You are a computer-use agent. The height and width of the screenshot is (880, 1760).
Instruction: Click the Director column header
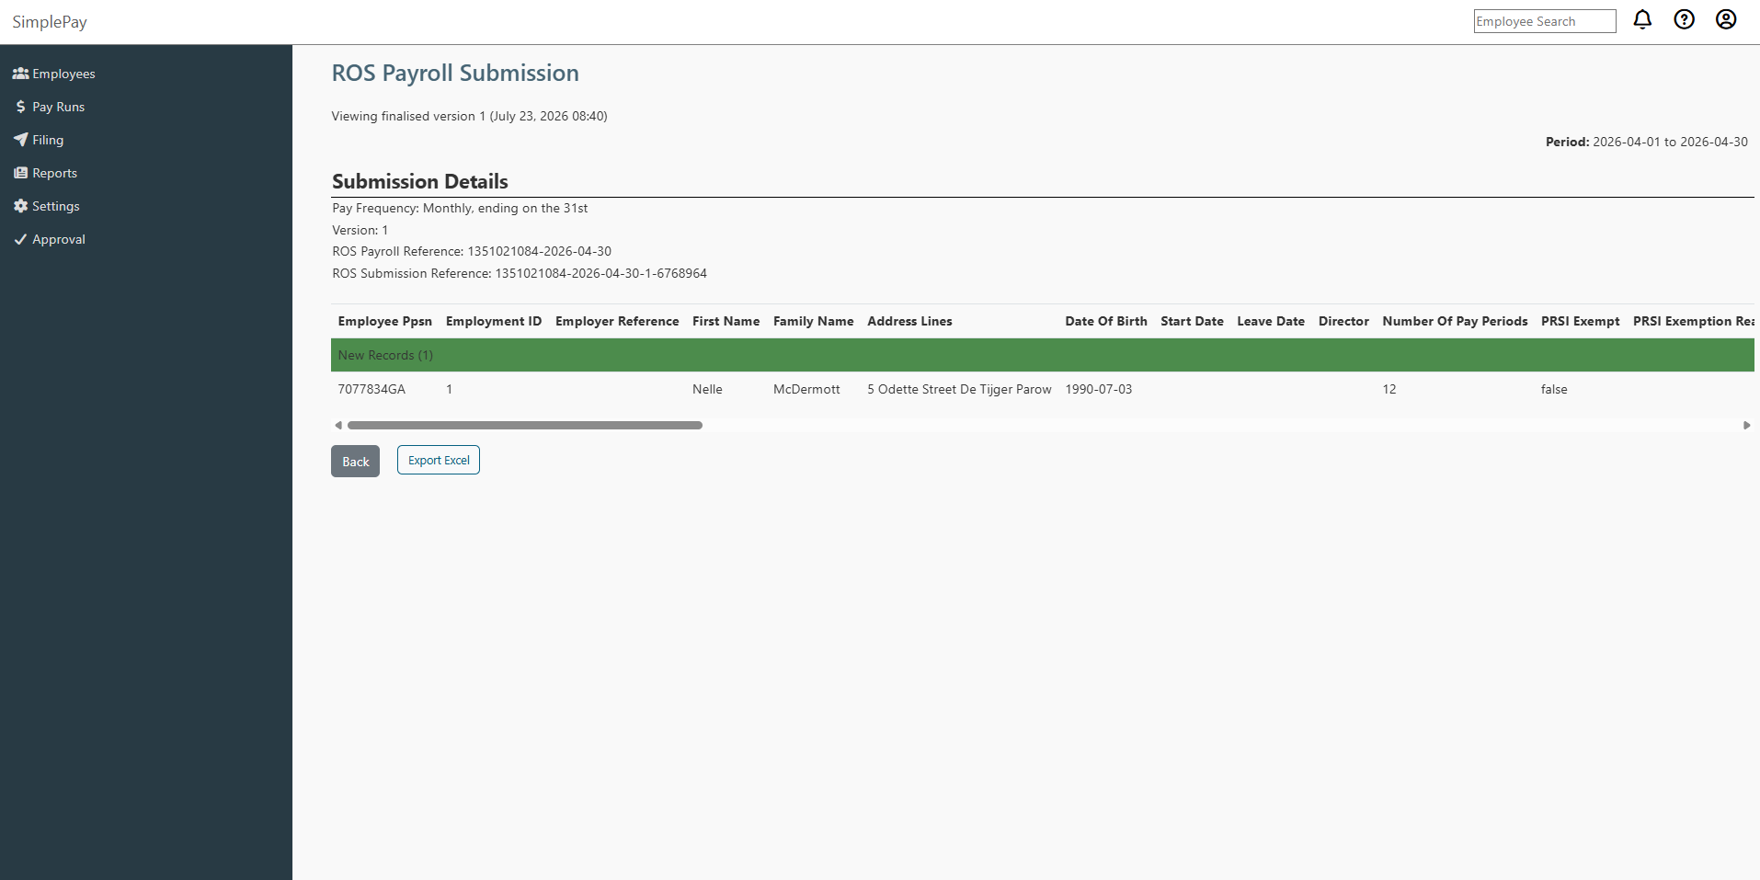tap(1343, 321)
